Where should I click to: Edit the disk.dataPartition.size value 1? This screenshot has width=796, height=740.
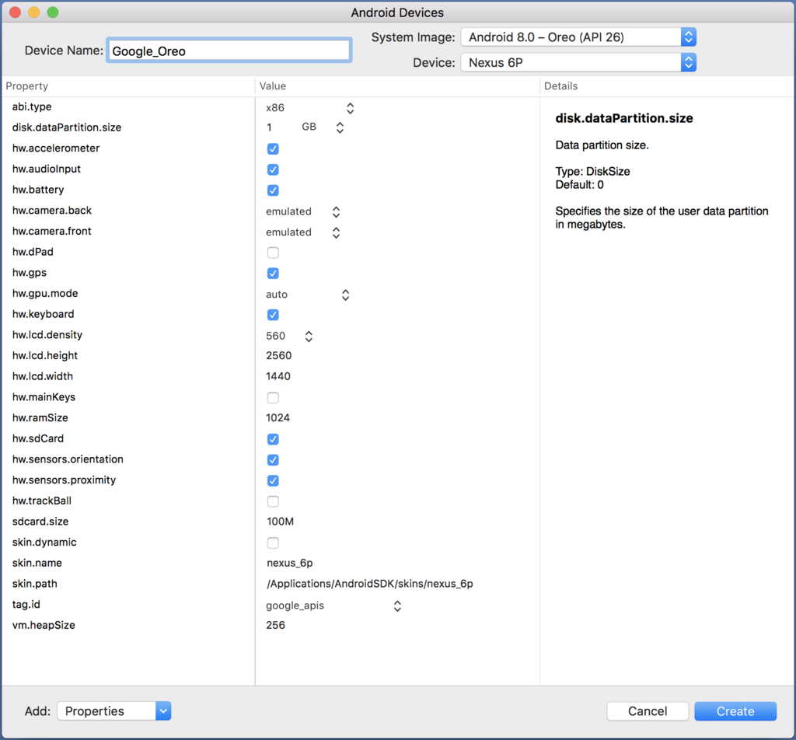[270, 127]
